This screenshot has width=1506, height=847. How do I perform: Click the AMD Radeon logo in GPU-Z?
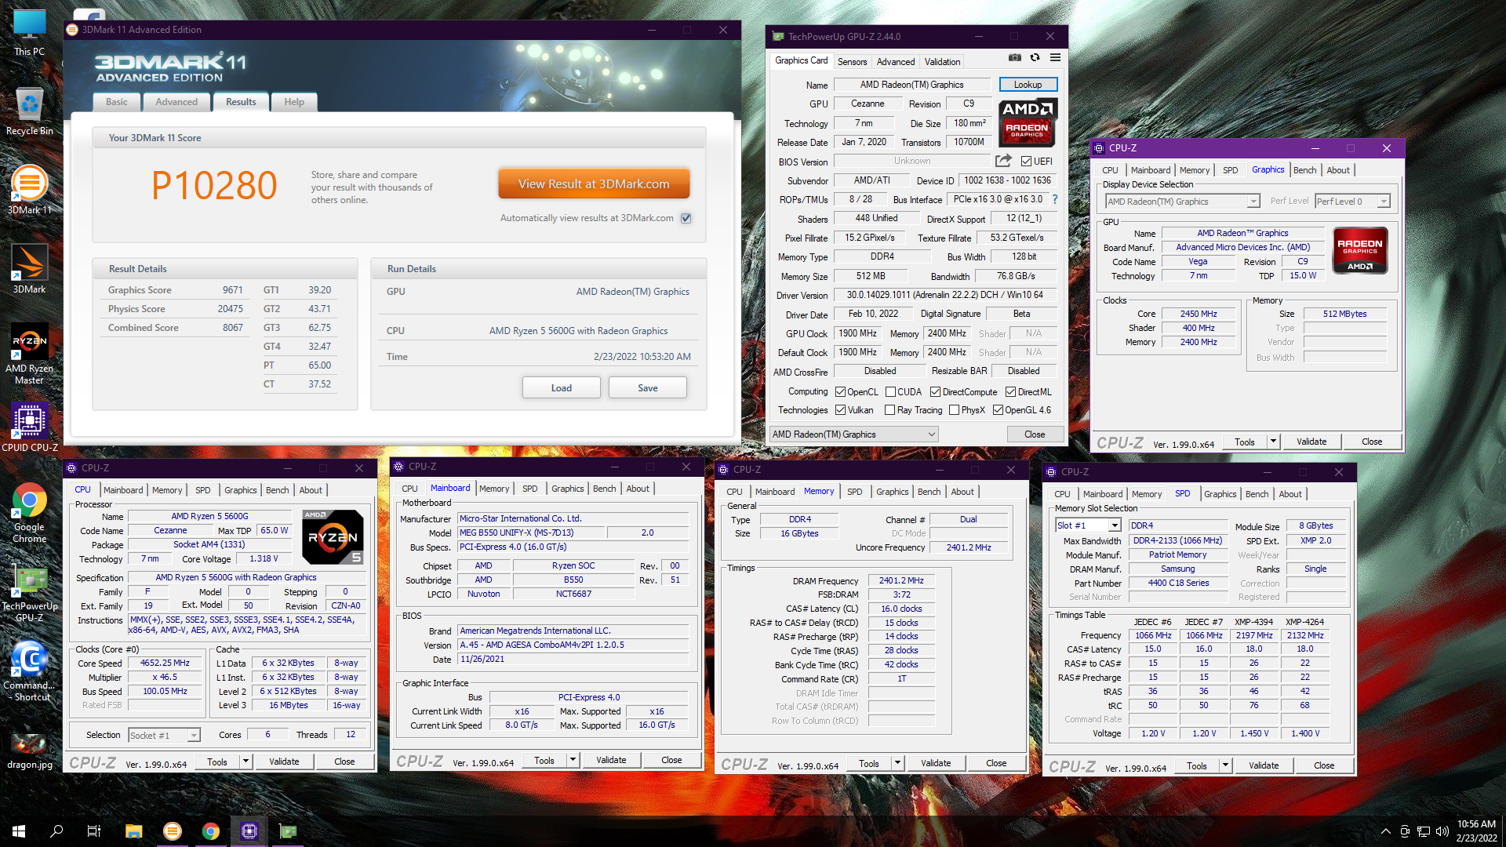tap(1028, 122)
